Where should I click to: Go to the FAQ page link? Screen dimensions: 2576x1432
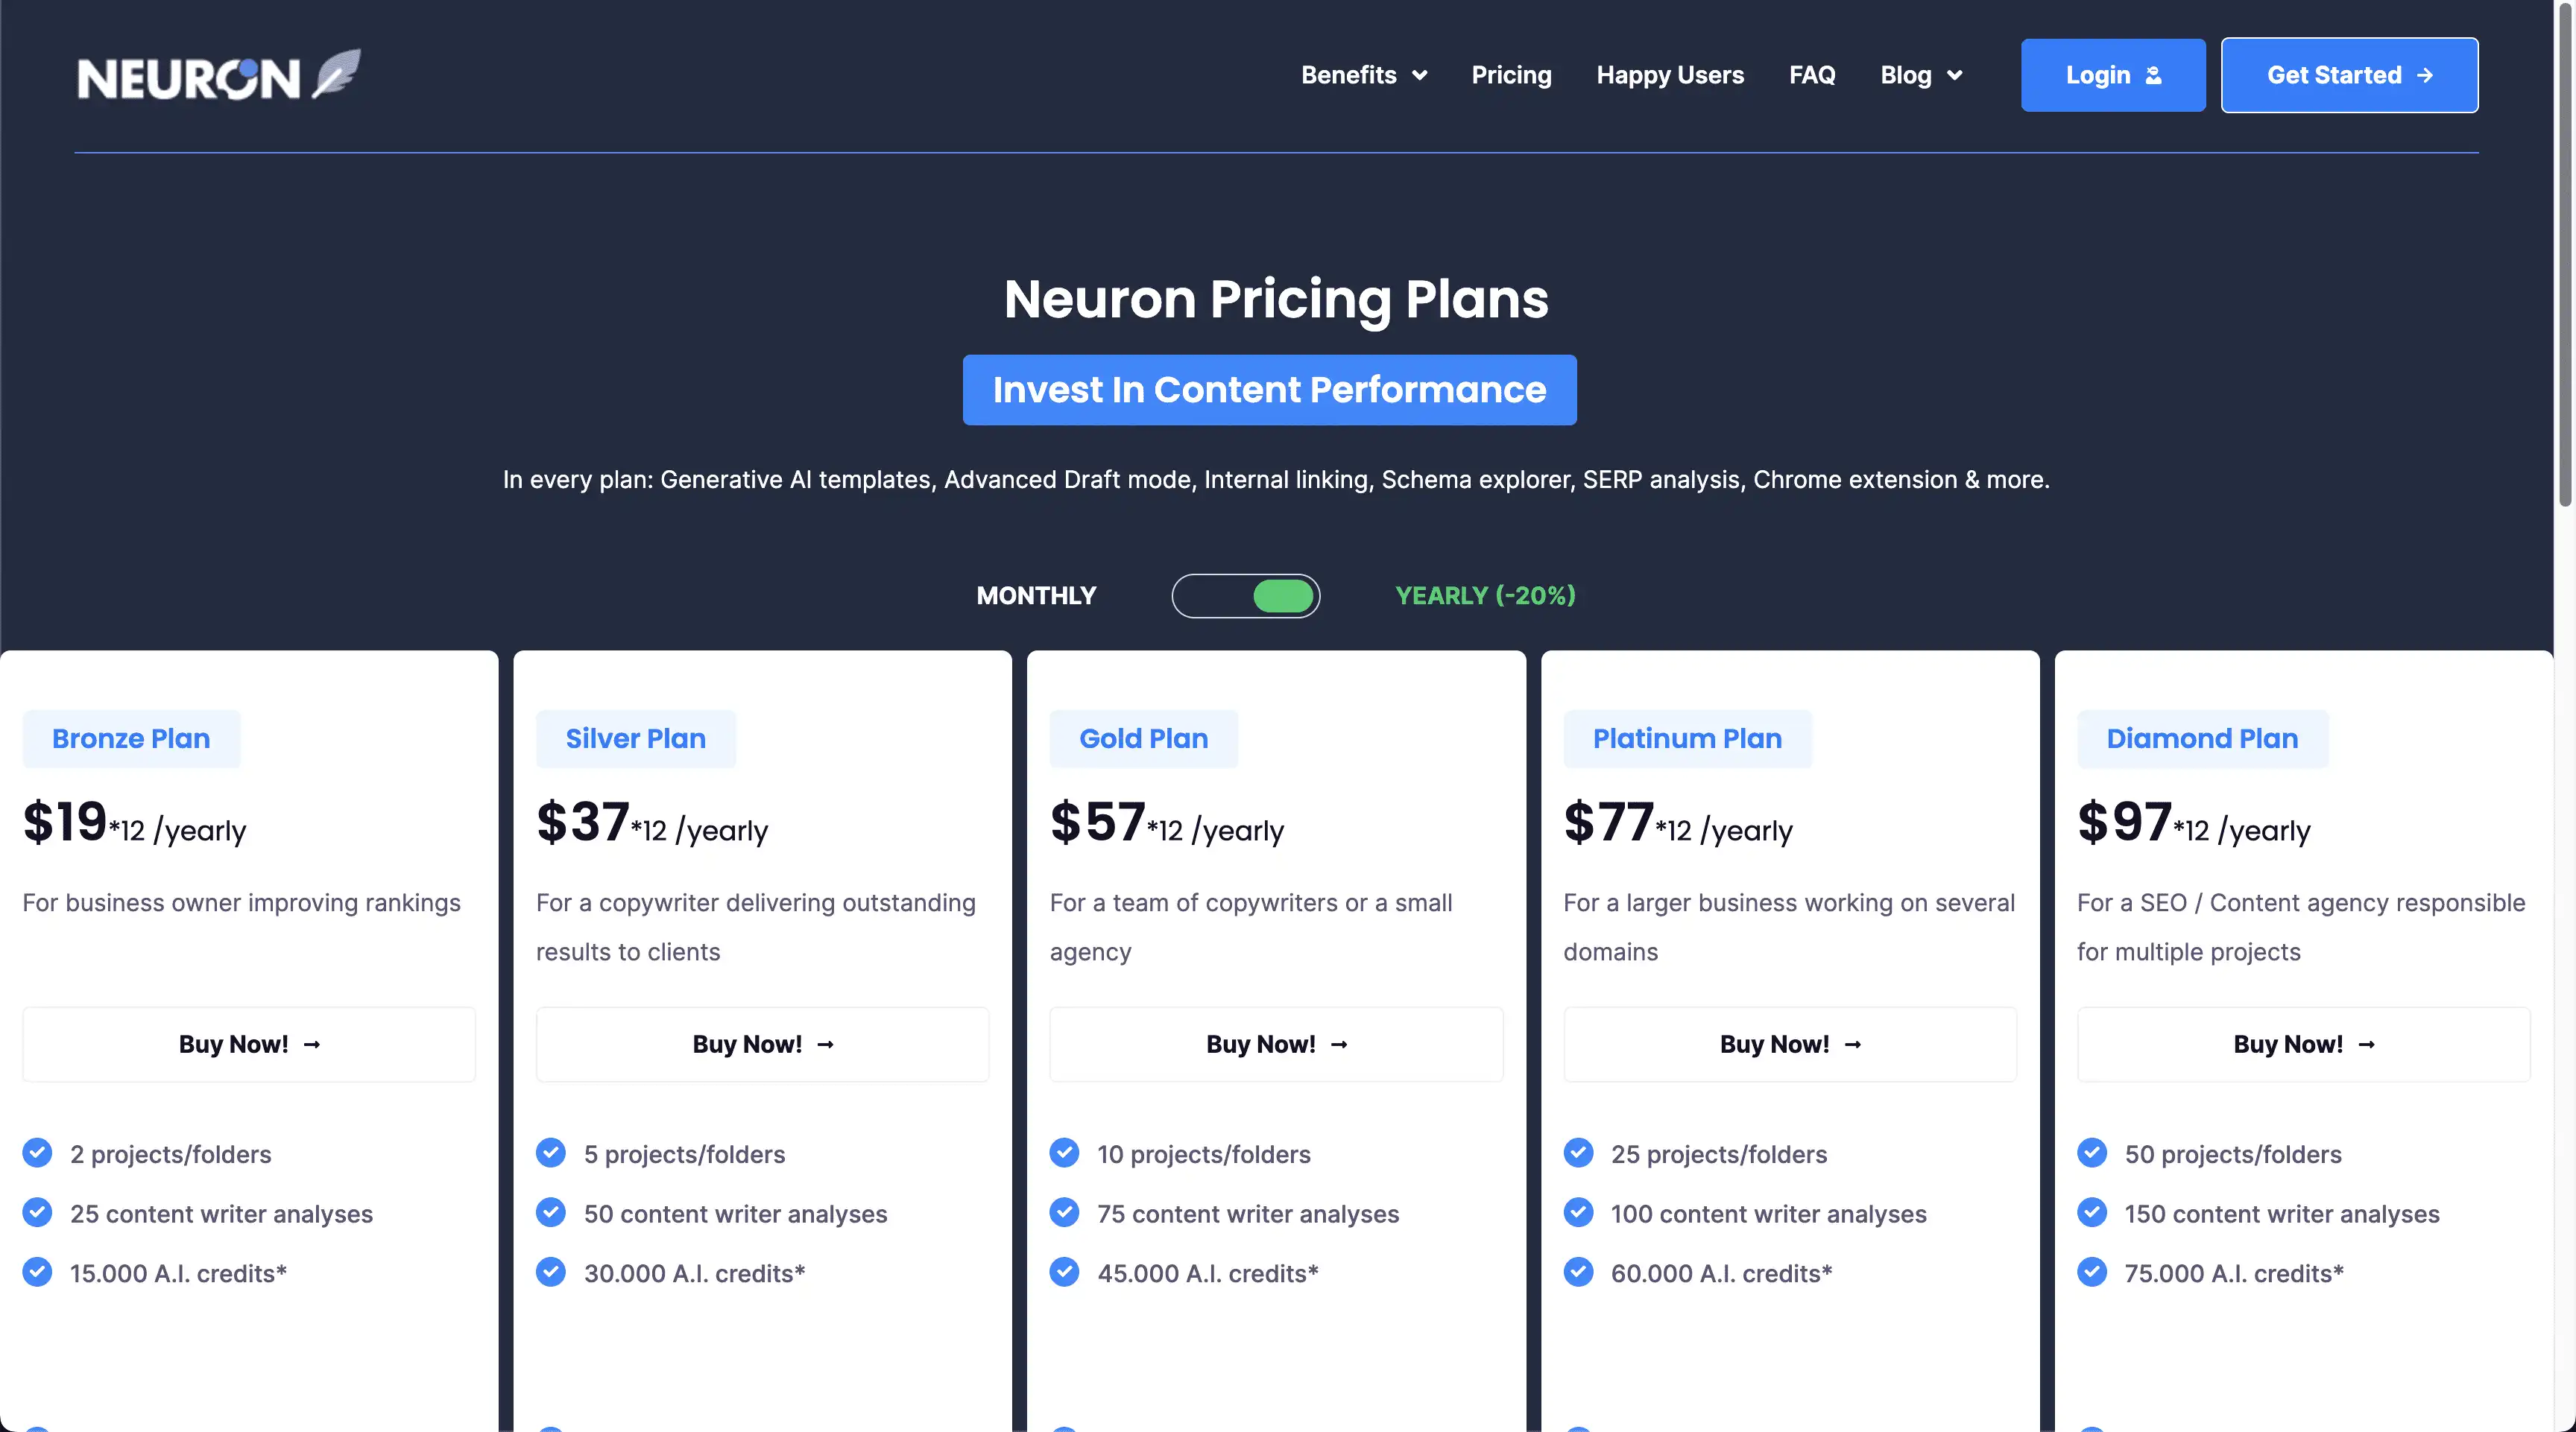(1811, 76)
